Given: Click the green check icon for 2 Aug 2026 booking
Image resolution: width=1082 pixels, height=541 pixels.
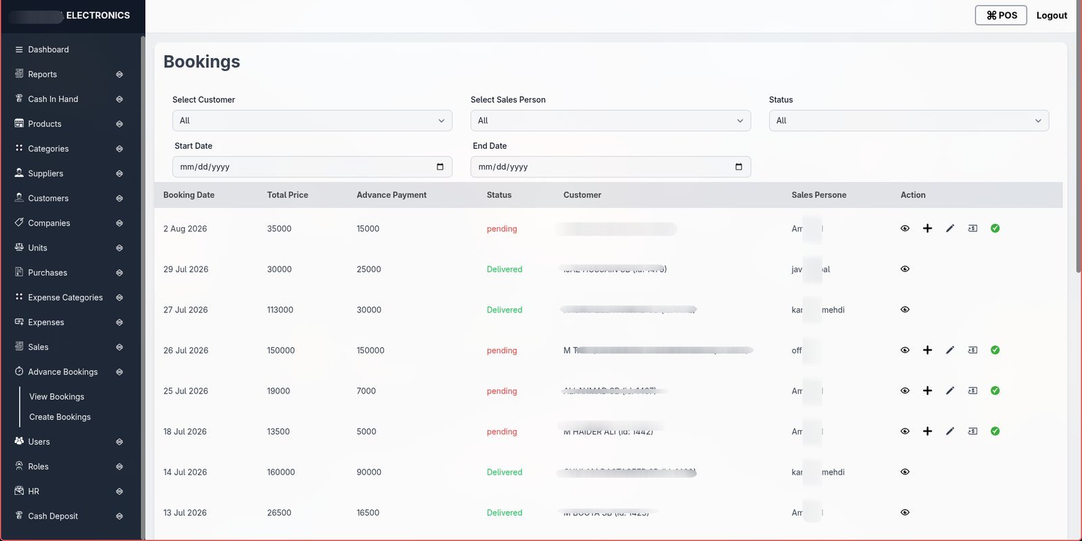Looking at the screenshot, I should [x=995, y=229].
